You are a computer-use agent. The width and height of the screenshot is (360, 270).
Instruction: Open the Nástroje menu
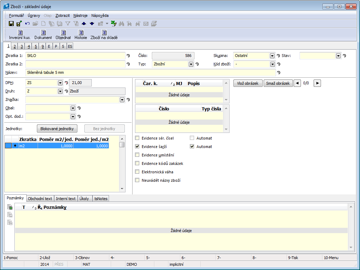coord(81,15)
